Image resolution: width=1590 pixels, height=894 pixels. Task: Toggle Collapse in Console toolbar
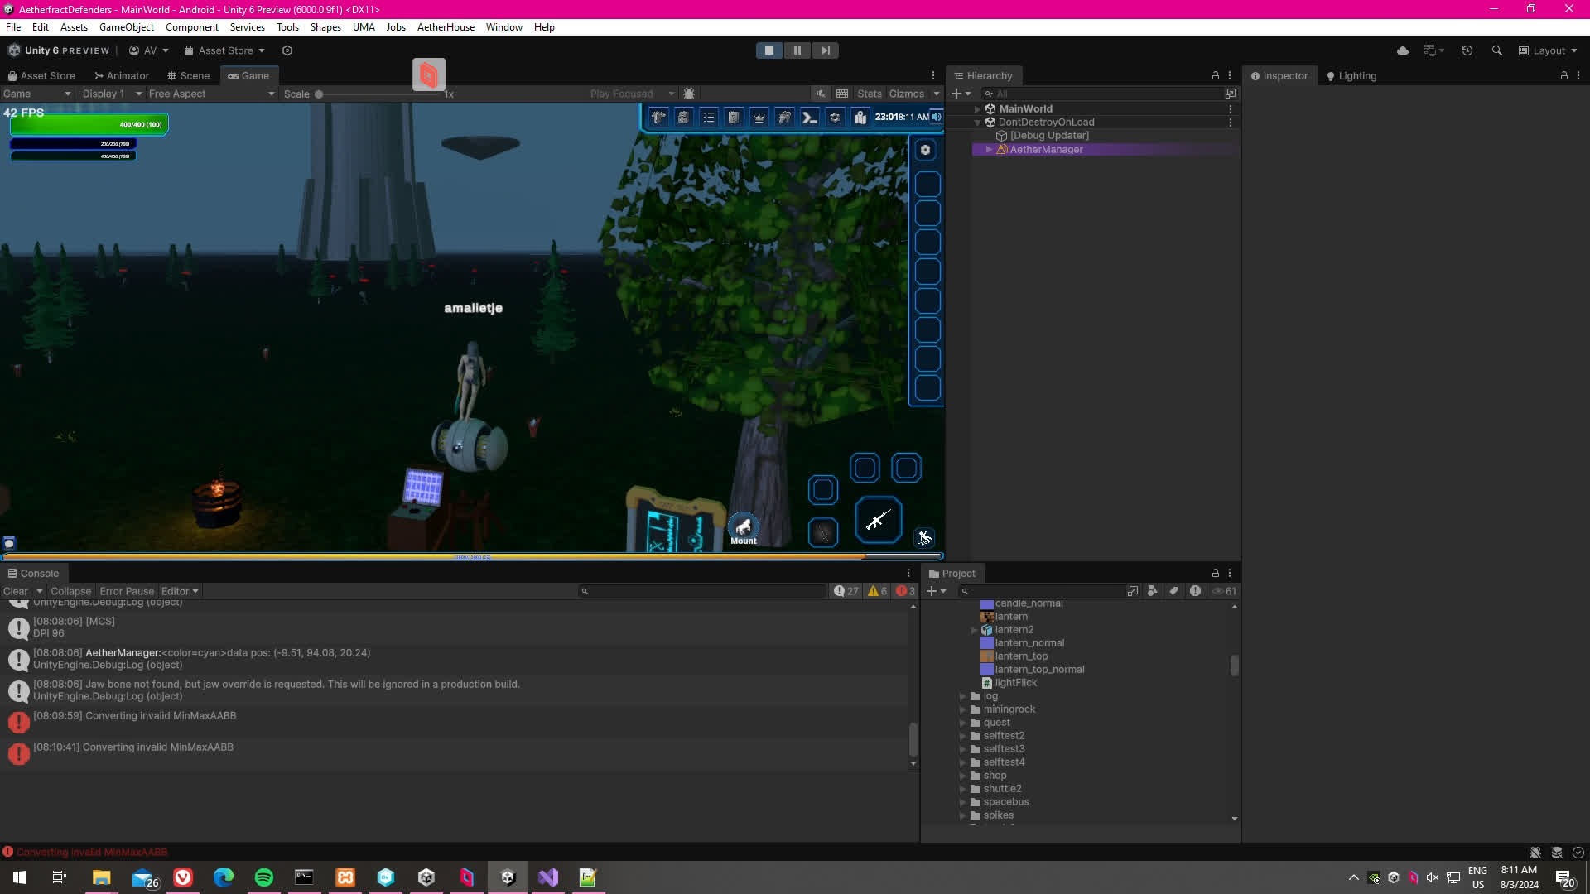tap(70, 591)
